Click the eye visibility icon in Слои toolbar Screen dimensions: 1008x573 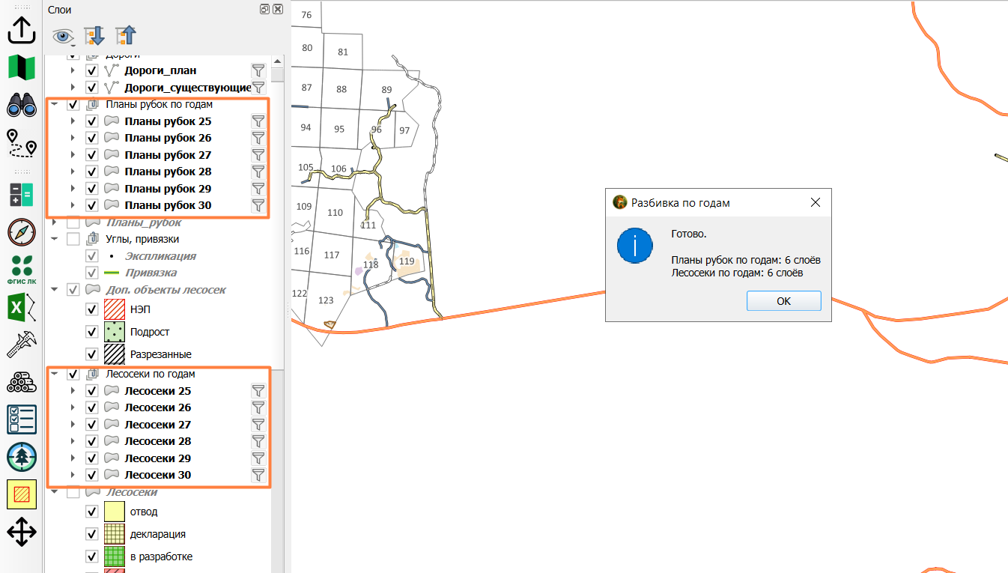pos(64,36)
